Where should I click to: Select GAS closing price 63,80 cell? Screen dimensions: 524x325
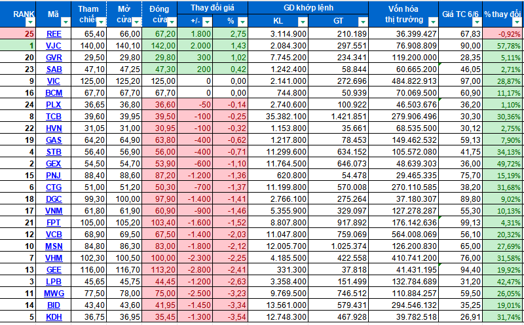tap(160, 140)
